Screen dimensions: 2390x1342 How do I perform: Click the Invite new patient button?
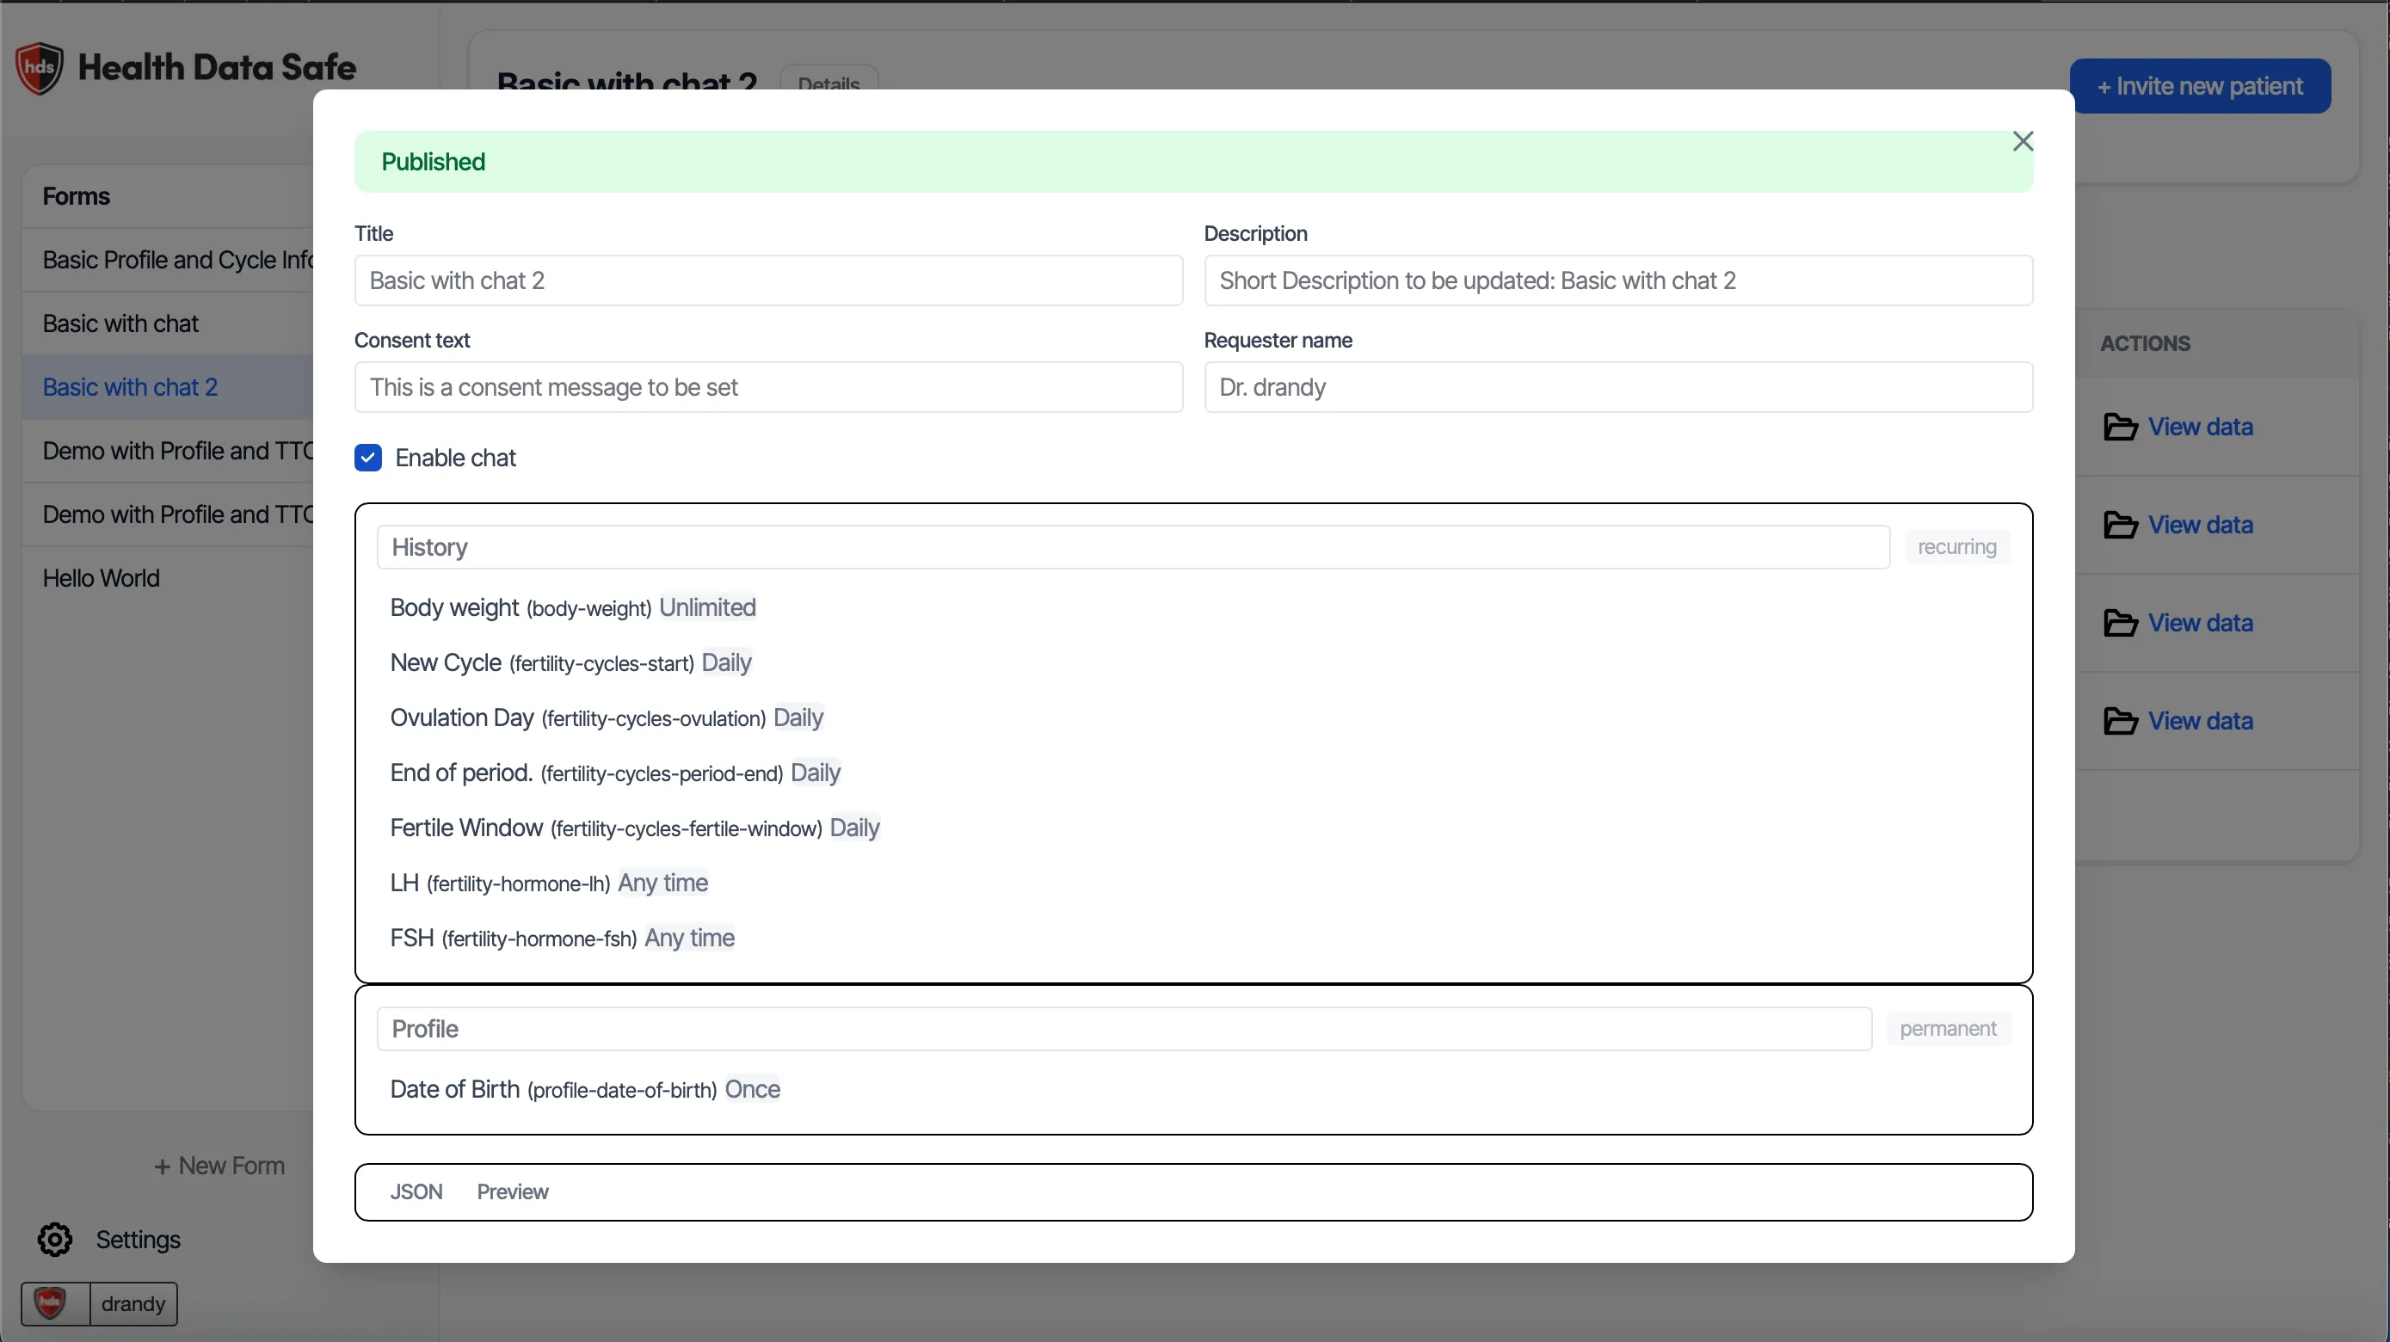[x=2202, y=85]
